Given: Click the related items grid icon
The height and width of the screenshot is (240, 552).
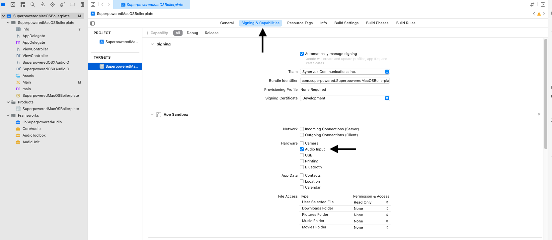Looking at the screenshot, I should tap(93, 5).
